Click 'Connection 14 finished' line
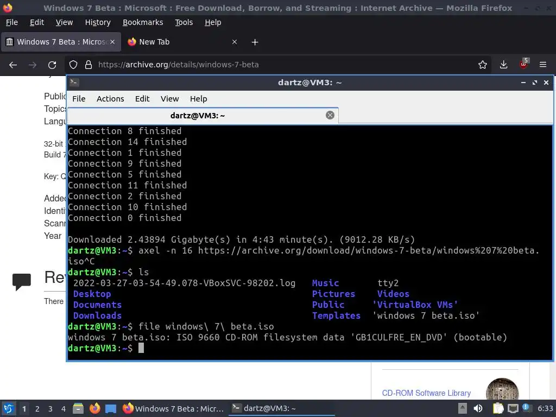The image size is (556, 417). point(127,142)
